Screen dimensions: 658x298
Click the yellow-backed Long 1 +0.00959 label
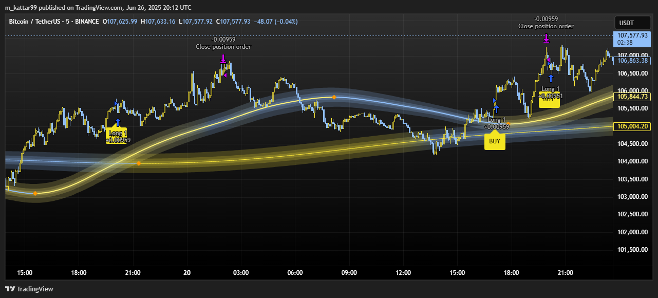(x=118, y=137)
